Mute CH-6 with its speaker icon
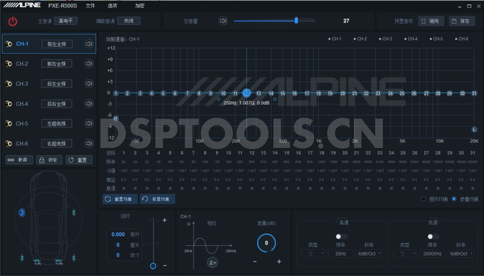484x276 pixels. tap(89, 144)
